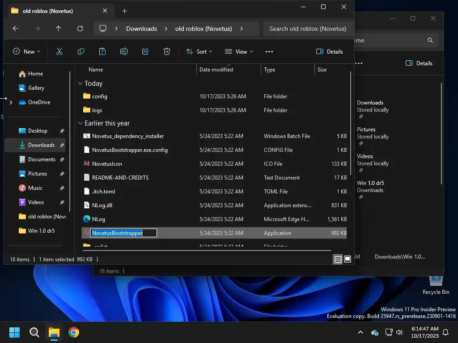Refresh the folder view

tap(80, 29)
